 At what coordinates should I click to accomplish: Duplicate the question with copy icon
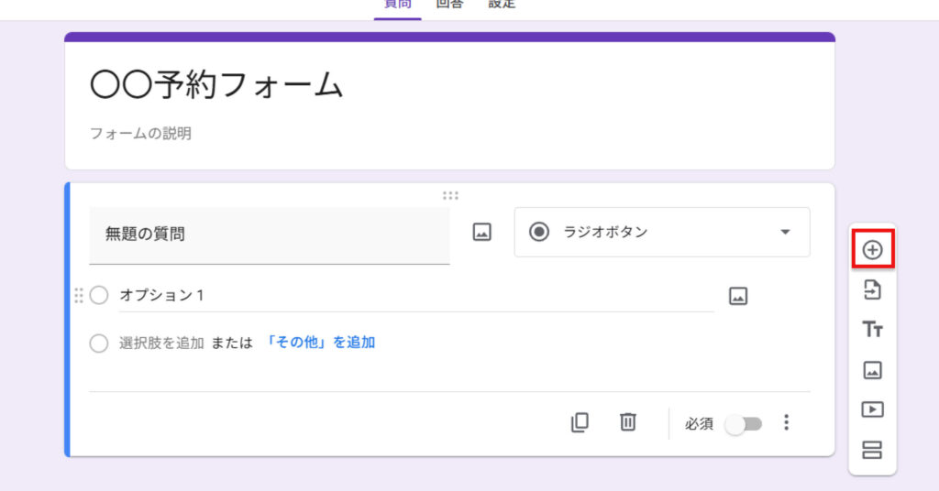580,422
